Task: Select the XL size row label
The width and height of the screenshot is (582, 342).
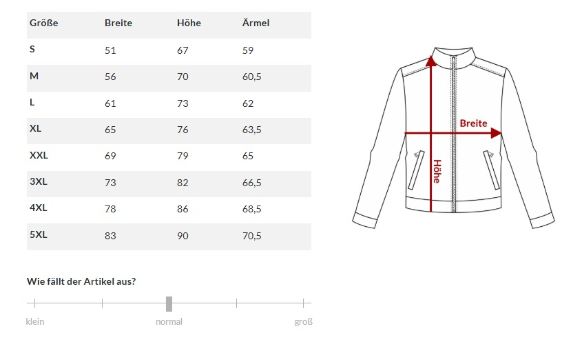Action: (x=36, y=129)
